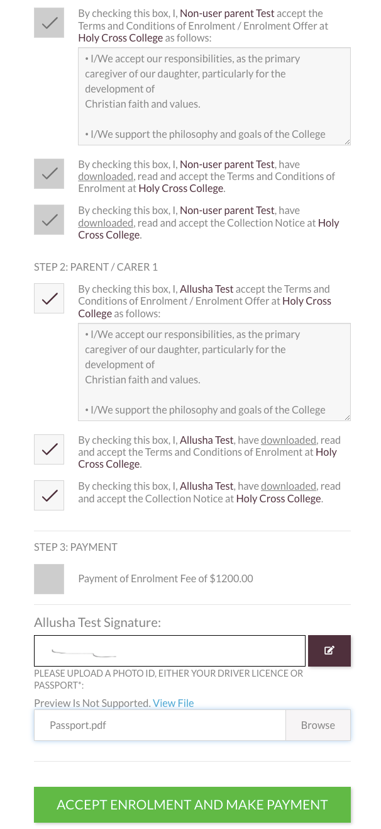
Task: Click Non-user parent's downloaded Terms and Conditions checkbox
Action: tap(49, 174)
